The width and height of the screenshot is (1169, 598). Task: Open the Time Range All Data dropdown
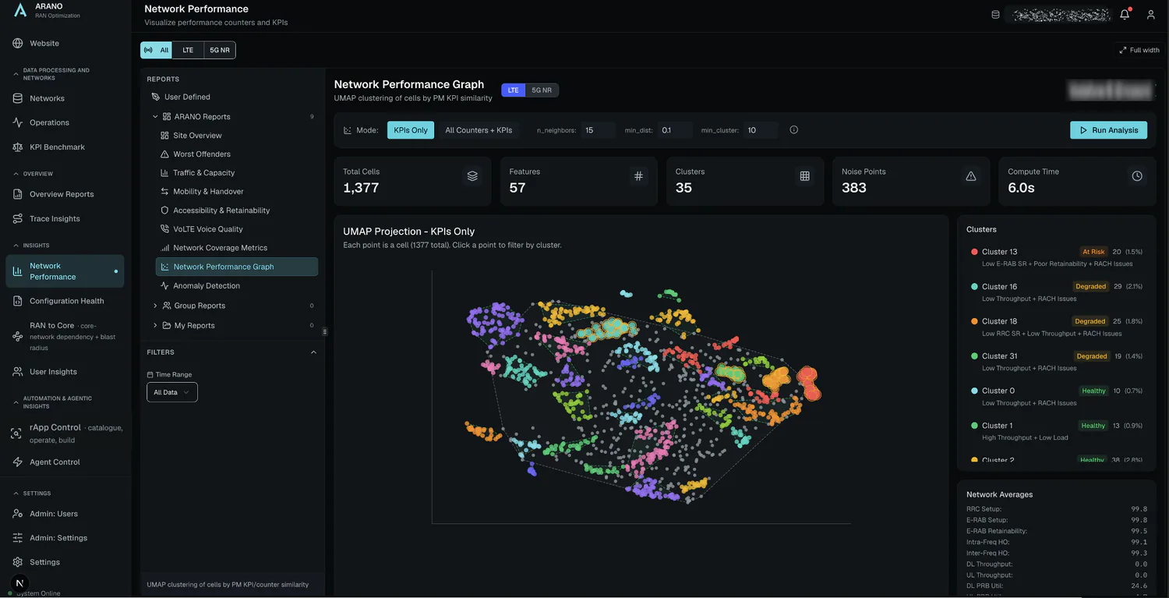click(172, 392)
